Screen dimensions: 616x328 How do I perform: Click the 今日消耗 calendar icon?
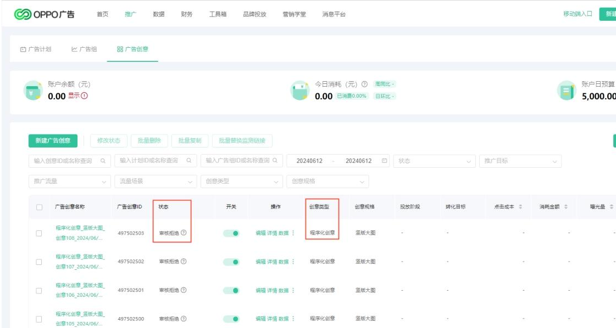299,91
